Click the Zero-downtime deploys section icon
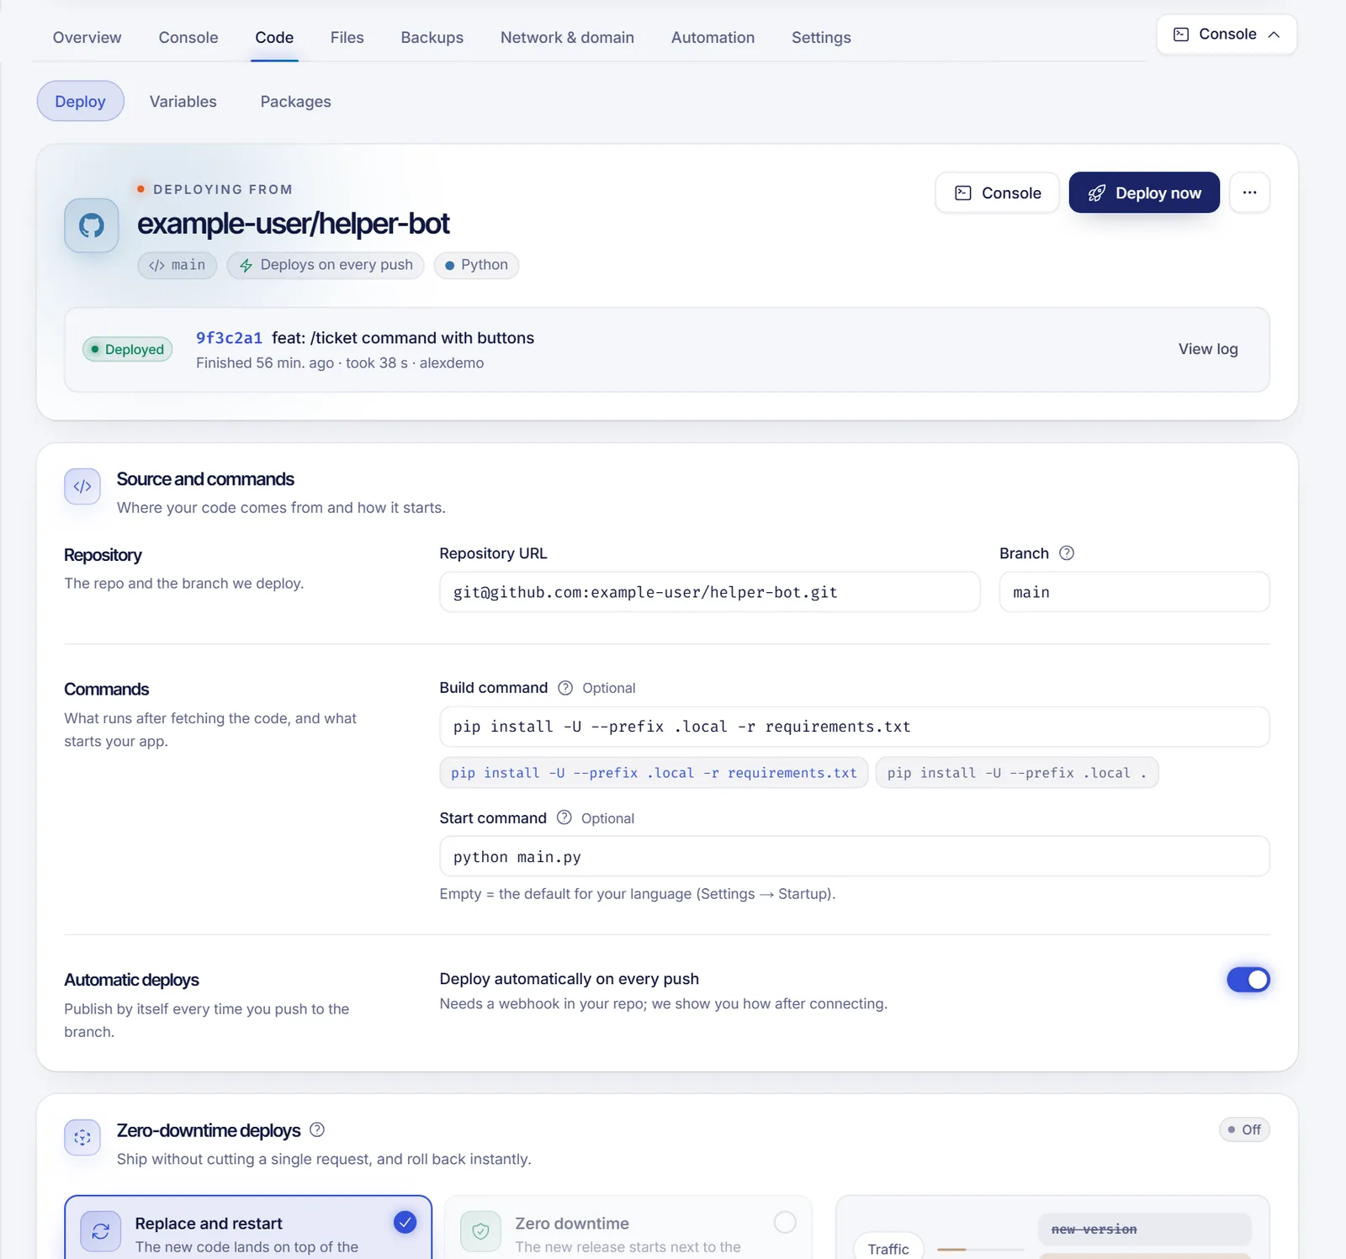The width and height of the screenshot is (1346, 1259). tap(82, 1138)
